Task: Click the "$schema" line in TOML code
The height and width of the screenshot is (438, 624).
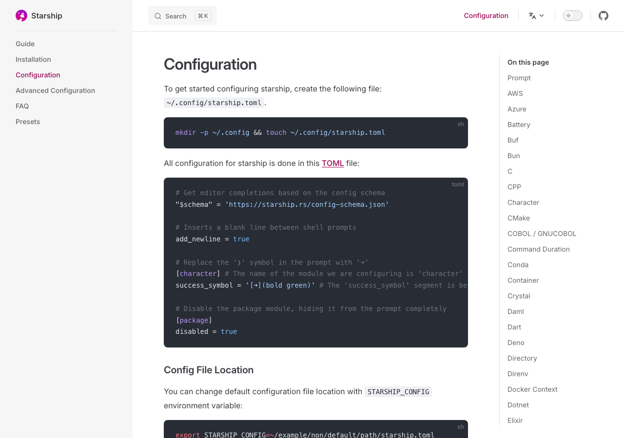Action: point(282,204)
